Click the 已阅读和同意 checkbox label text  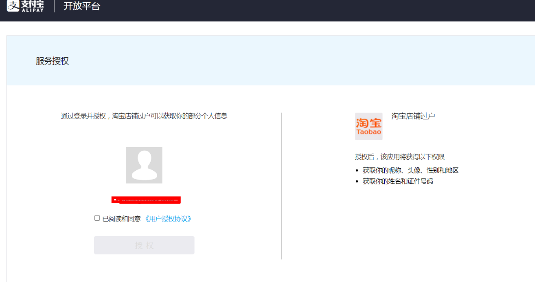(121, 219)
